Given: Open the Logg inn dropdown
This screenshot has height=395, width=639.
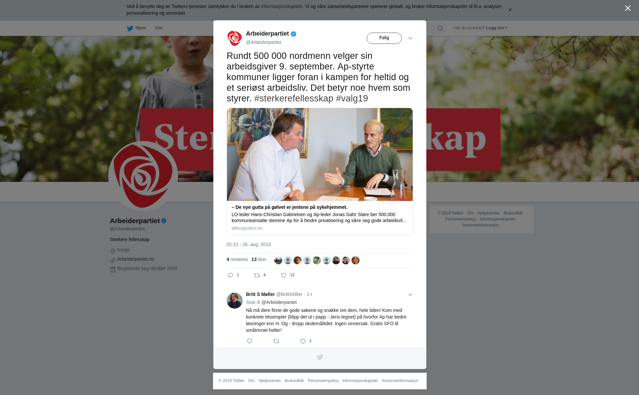Looking at the screenshot, I should coord(497,28).
